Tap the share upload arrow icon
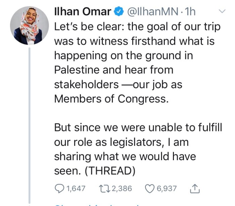Screen dimensions: 235x206 195,189
